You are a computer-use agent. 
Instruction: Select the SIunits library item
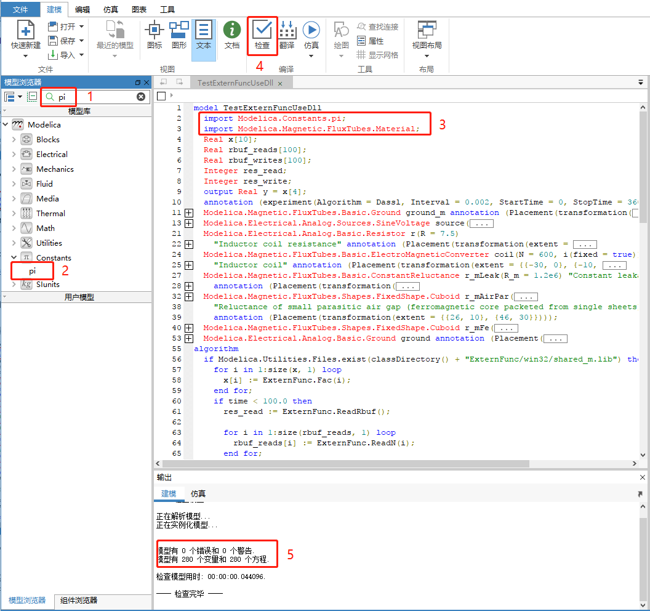(x=47, y=285)
